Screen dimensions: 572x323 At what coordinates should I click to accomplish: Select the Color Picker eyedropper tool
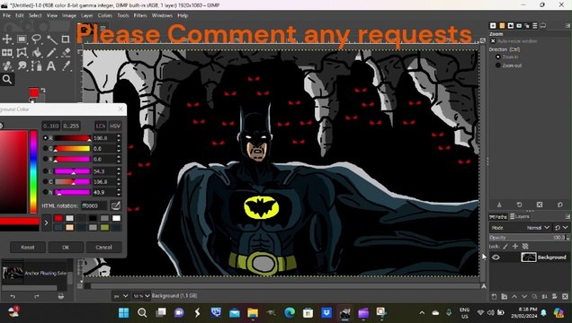[x=66, y=66]
